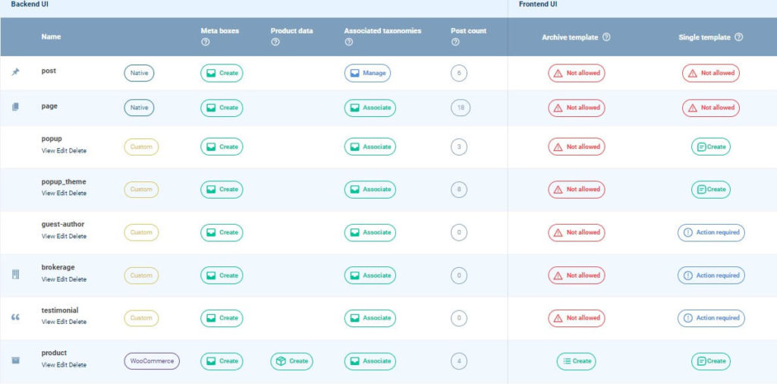This screenshot has height=384, width=777.
Task: Create meta boxes for popup_theme
Action: point(222,189)
